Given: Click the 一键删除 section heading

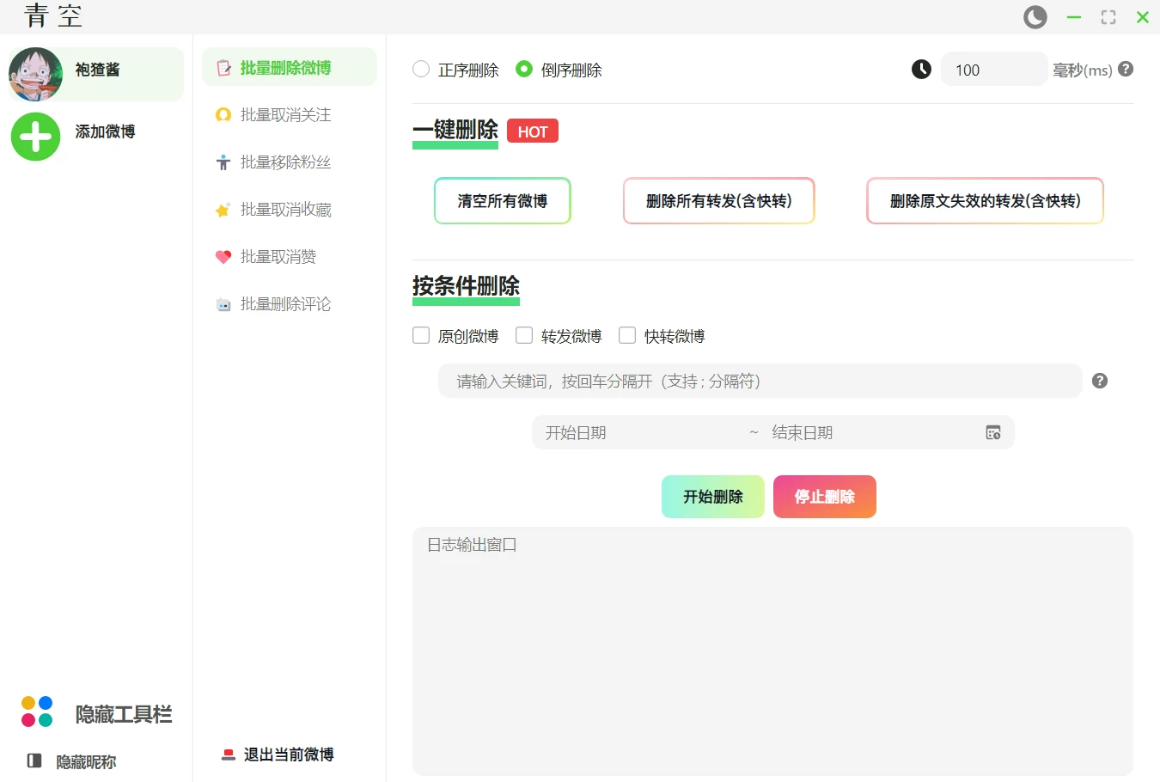Looking at the screenshot, I should point(455,130).
